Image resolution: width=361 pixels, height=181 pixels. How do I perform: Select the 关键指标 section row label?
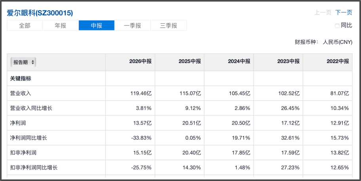(21, 79)
